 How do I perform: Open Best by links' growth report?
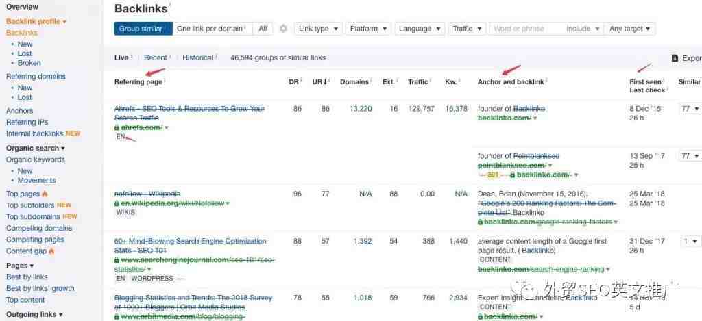click(x=40, y=288)
